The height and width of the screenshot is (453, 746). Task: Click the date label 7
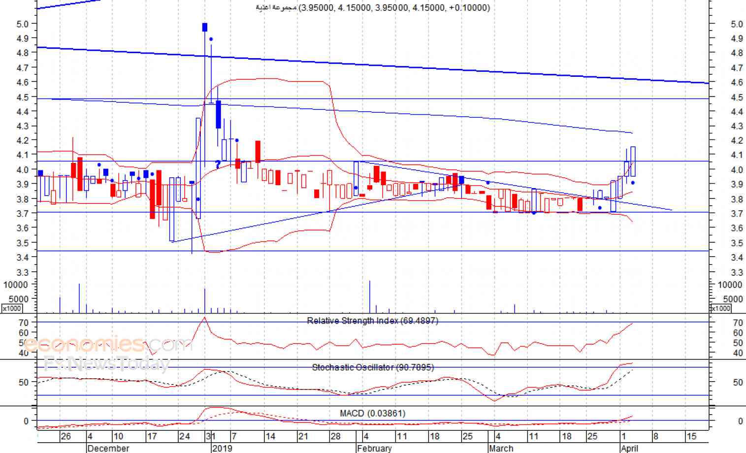[x=234, y=436]
